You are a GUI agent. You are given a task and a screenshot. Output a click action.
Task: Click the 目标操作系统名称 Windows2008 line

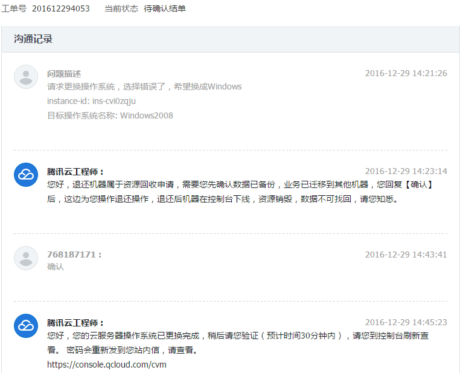pyautogui.click(x=110, y=115)
